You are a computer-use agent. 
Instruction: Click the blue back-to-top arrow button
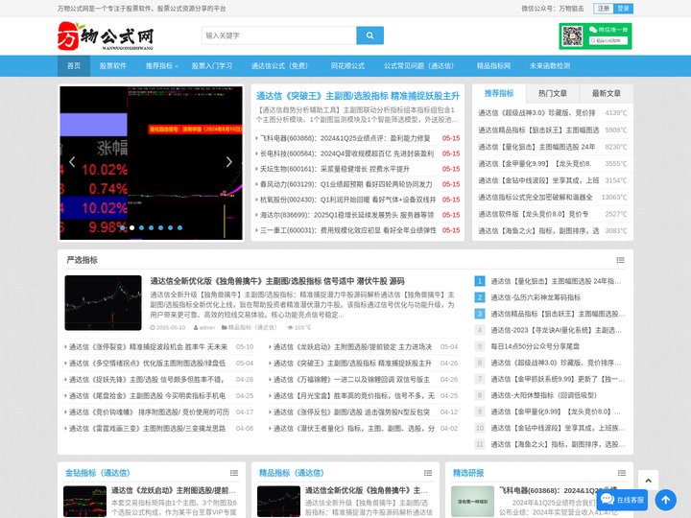coord(665,500)
